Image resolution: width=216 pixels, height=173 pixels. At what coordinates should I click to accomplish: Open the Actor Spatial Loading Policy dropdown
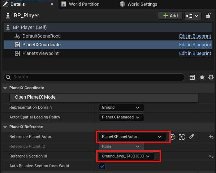(x=121, y=117)
